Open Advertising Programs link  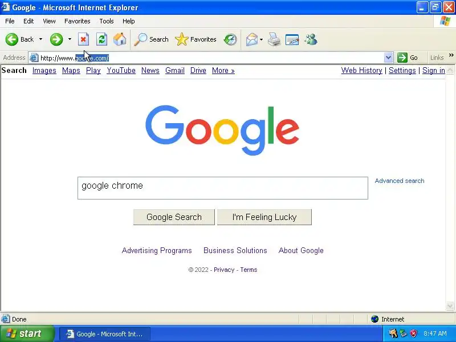pyautogui.click(x=157, y=250)
